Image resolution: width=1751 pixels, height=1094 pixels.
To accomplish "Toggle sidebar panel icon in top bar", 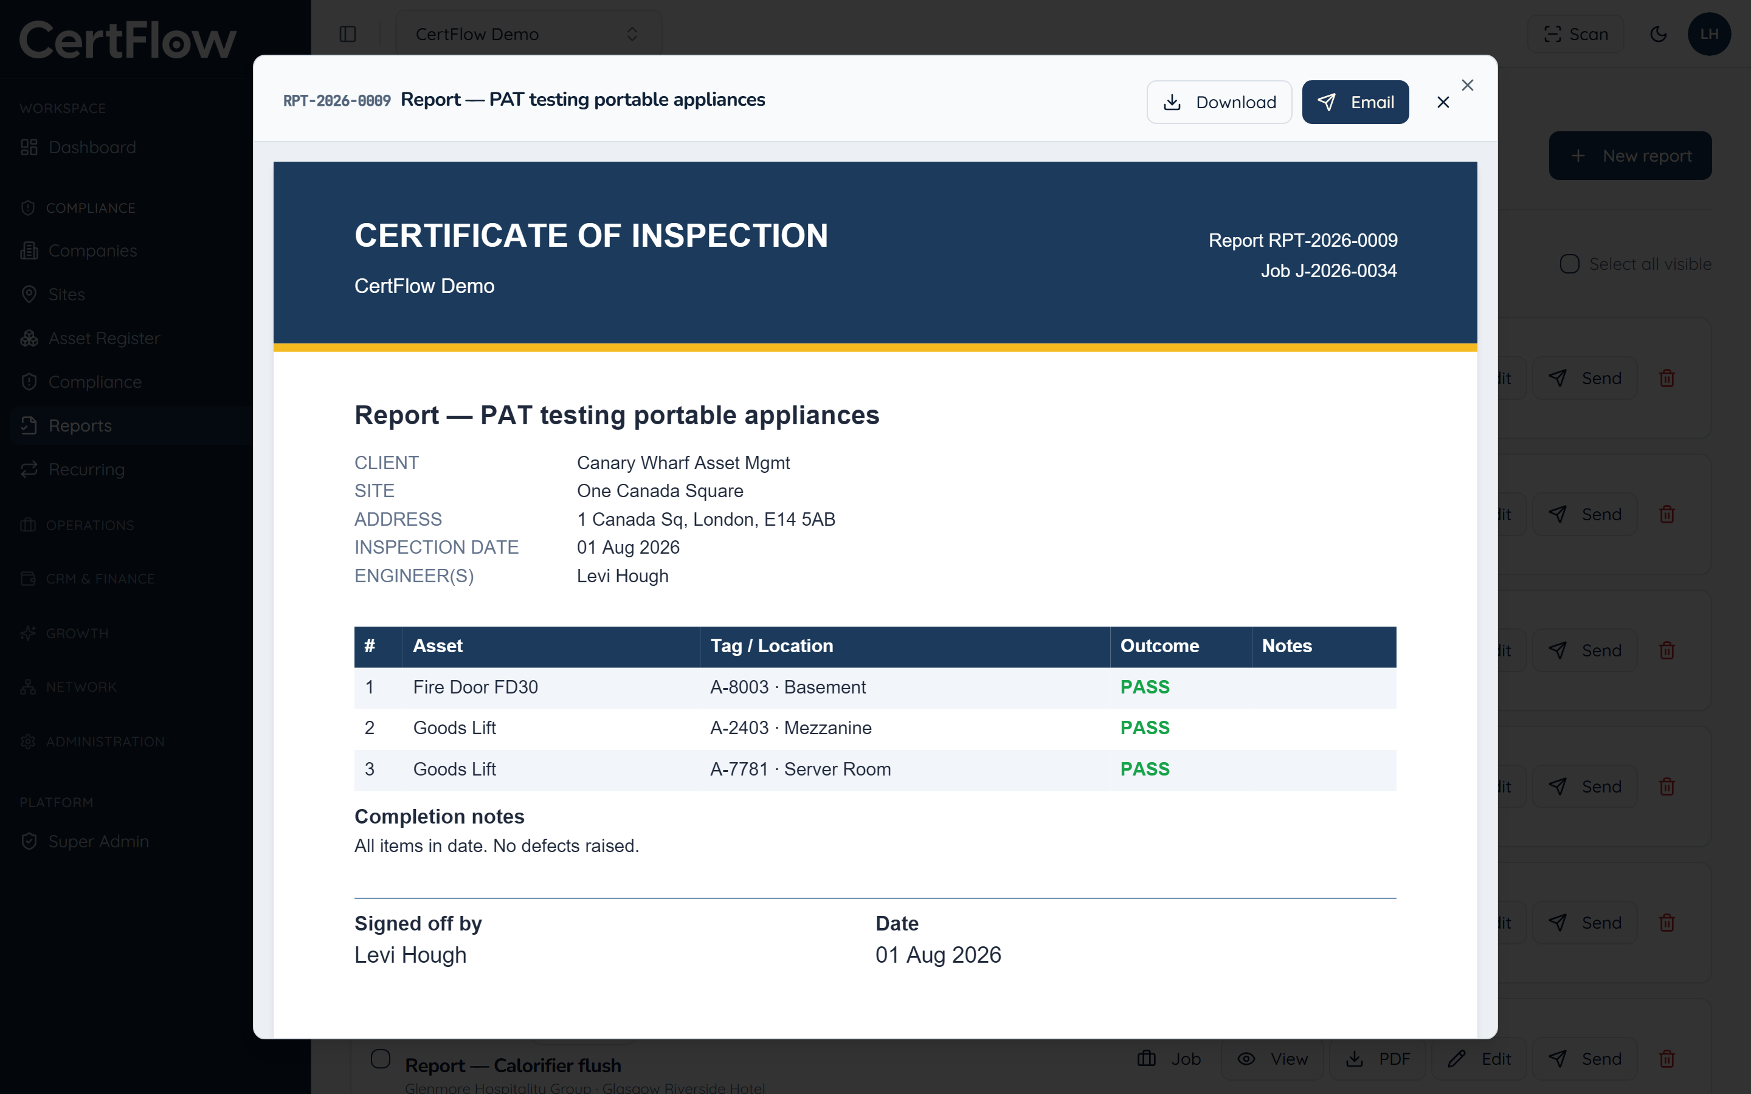I will 347,34.
